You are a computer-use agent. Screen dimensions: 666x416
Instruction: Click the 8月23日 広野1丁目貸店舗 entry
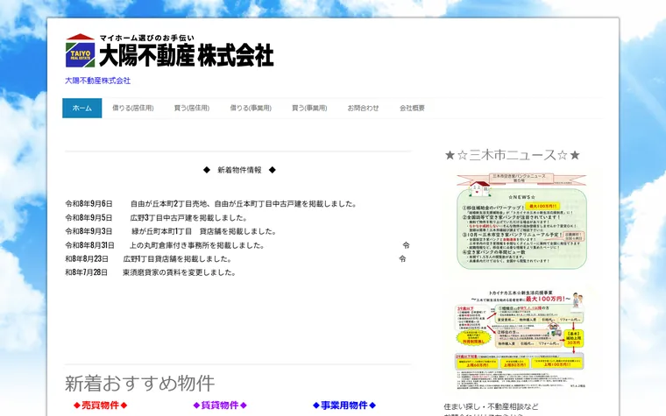[x=148, y=259]
